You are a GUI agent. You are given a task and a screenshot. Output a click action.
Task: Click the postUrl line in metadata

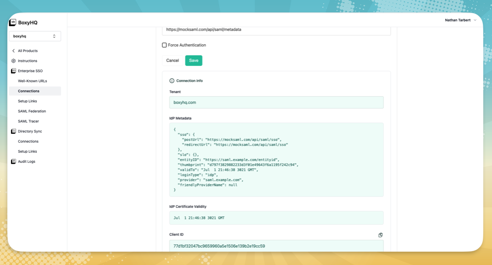coord(232,140)
